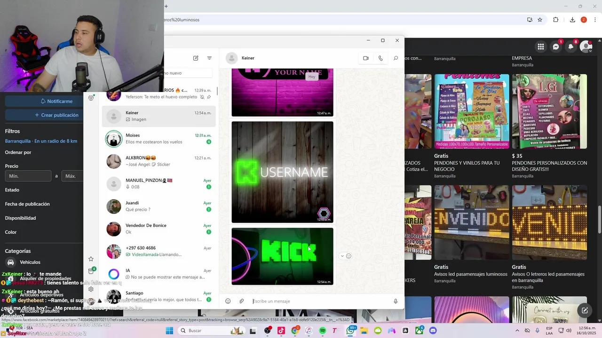Open pink YOUR NAME neon image
Screen dimensions: 602x338
pyautogui.click(x=282, y=92)
